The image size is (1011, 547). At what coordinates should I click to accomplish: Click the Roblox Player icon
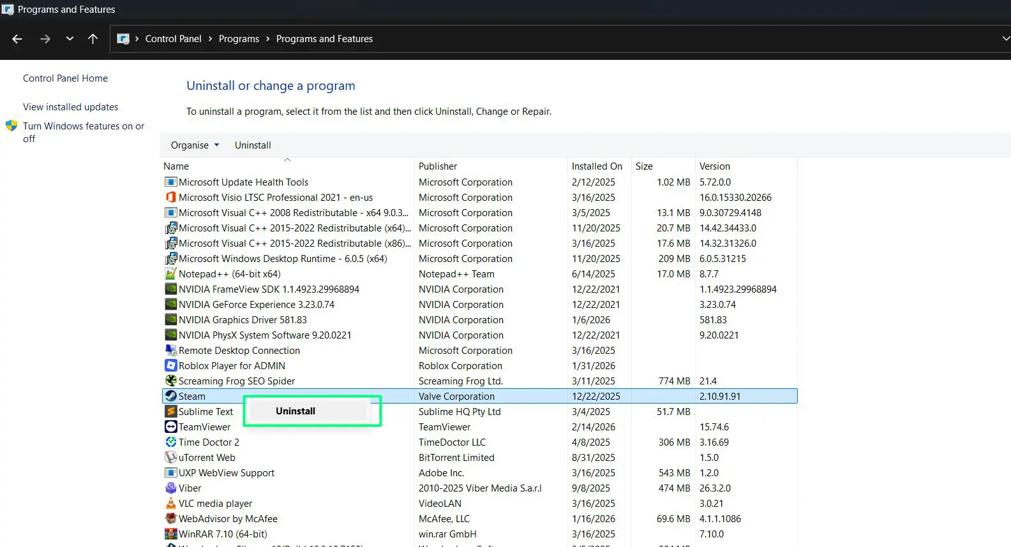(171, 365)
